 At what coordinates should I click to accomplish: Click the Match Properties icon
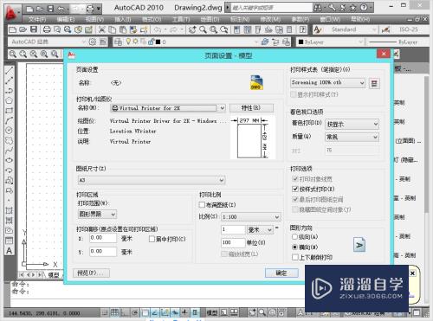(x=133, y=29)
